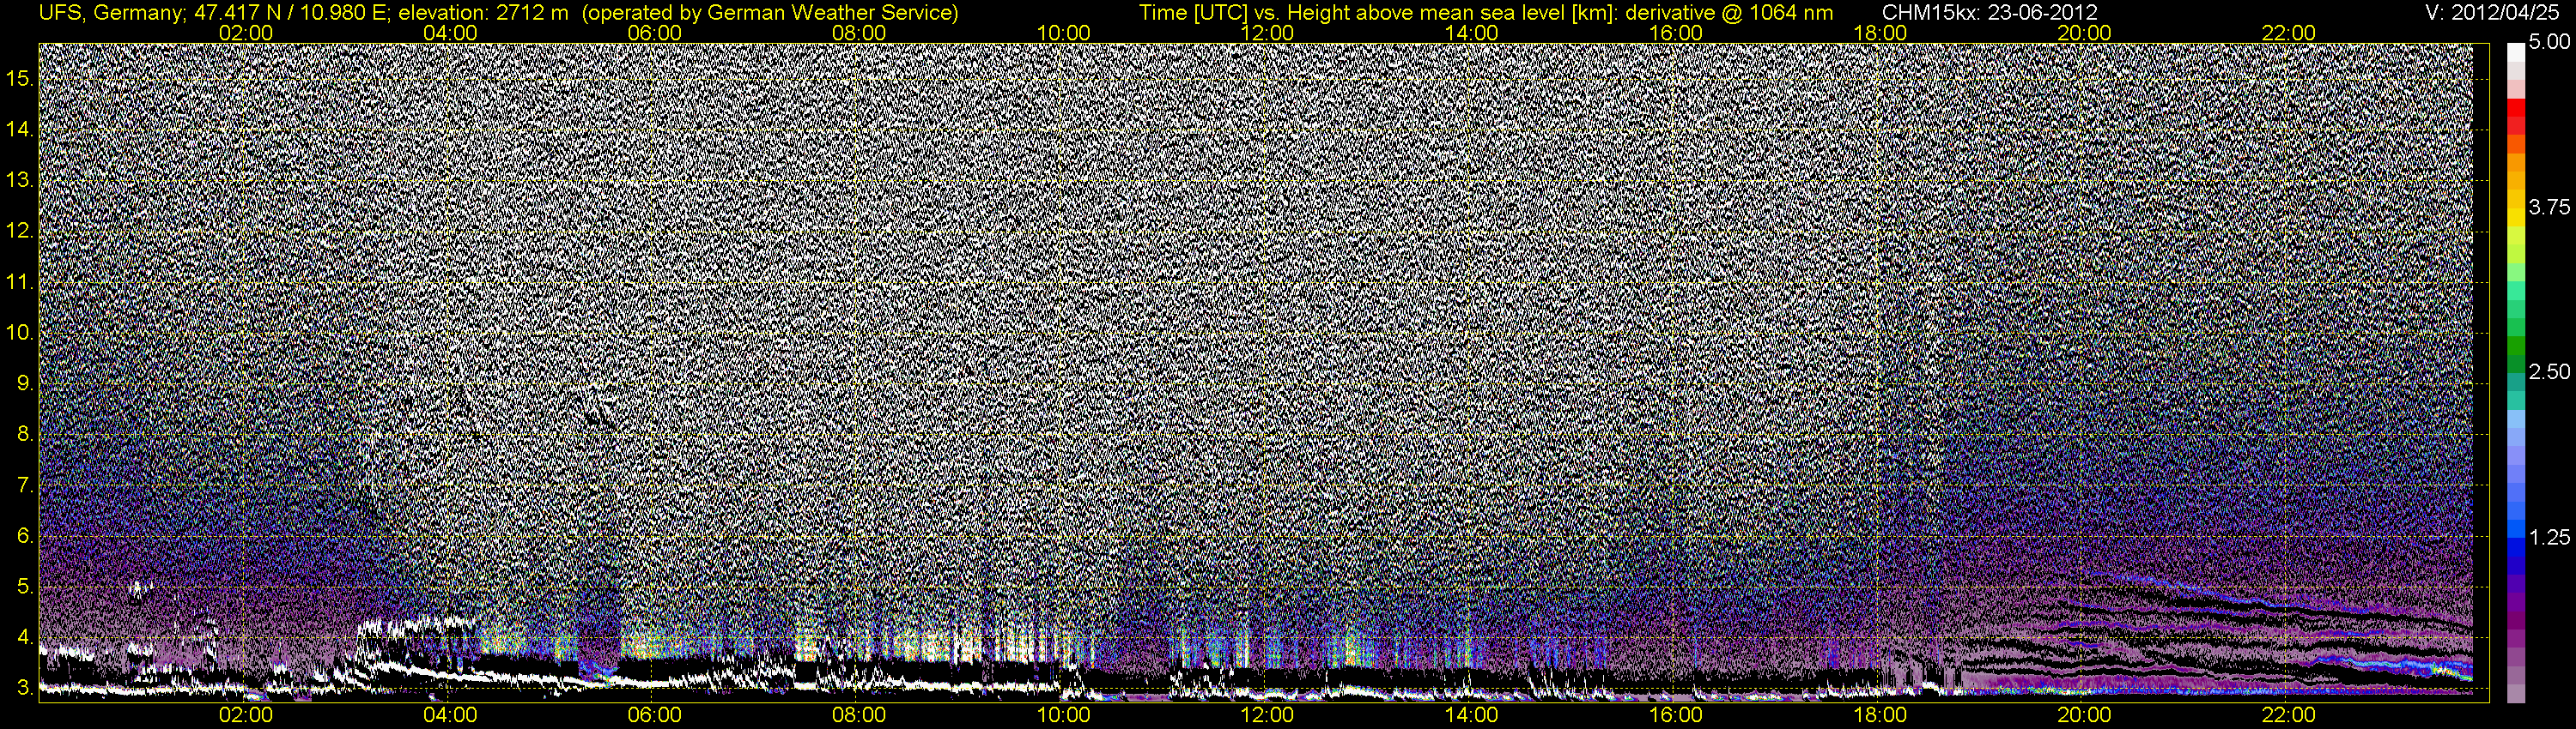
Task: Click the '08:00' label on the lower time axis
Action: pyautogui.click(x=859, y=715)
